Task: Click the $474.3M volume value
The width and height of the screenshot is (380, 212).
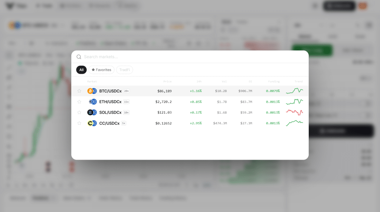Action: point(220,123)
